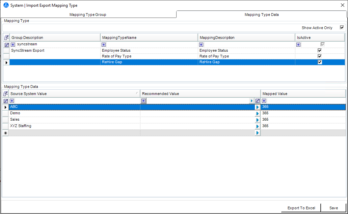Sort by IsActive column header
The image size is (348, 214).
point(320,38)
